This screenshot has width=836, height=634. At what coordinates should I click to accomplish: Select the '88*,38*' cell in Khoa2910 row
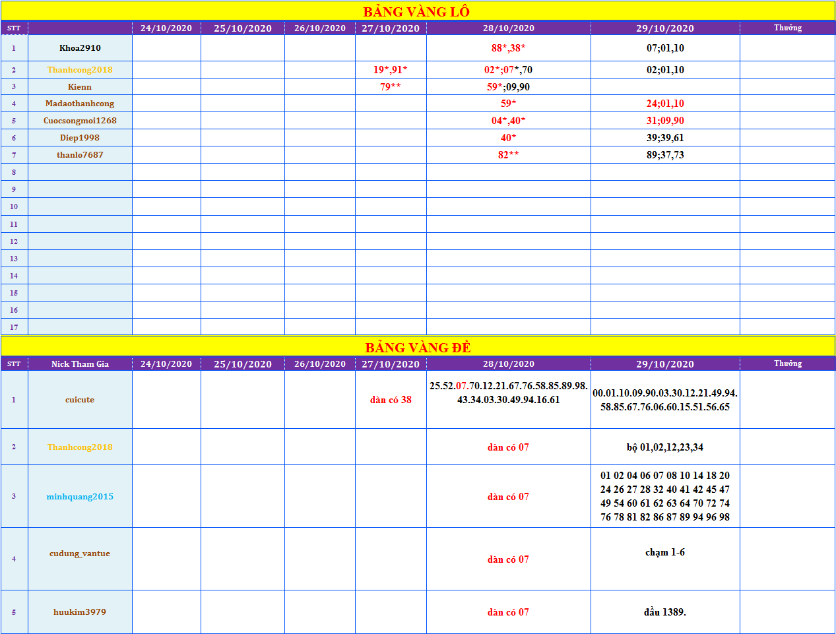coord(509,48)
